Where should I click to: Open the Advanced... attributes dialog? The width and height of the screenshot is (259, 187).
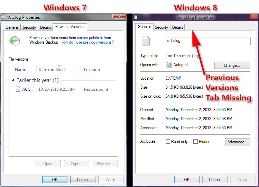(x=238, y=142)
